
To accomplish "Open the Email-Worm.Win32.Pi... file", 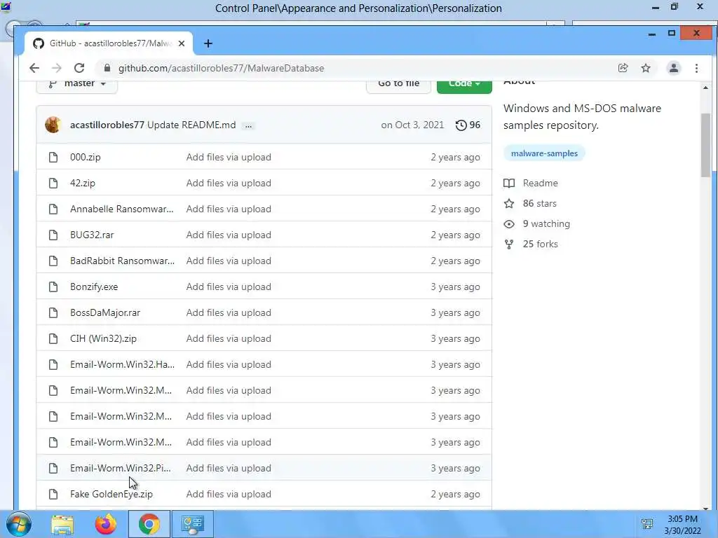I will pos(121,468).
